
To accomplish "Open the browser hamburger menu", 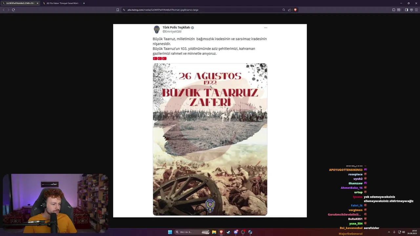I will tap(416, 10).
